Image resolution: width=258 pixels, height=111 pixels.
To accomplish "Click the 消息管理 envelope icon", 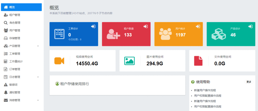I will click(6, 100).
